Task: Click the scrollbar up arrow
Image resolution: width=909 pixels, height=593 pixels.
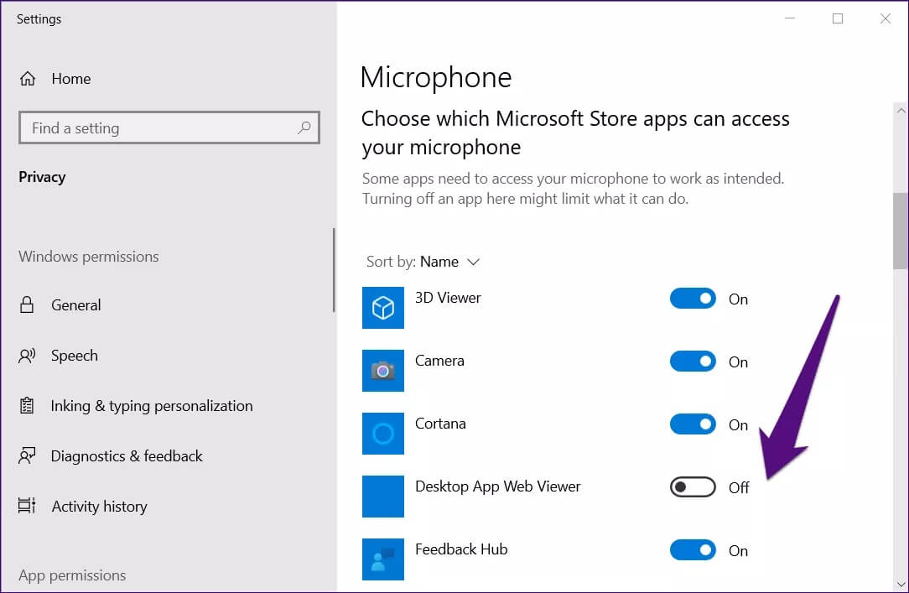Action: tap(901, 110)
